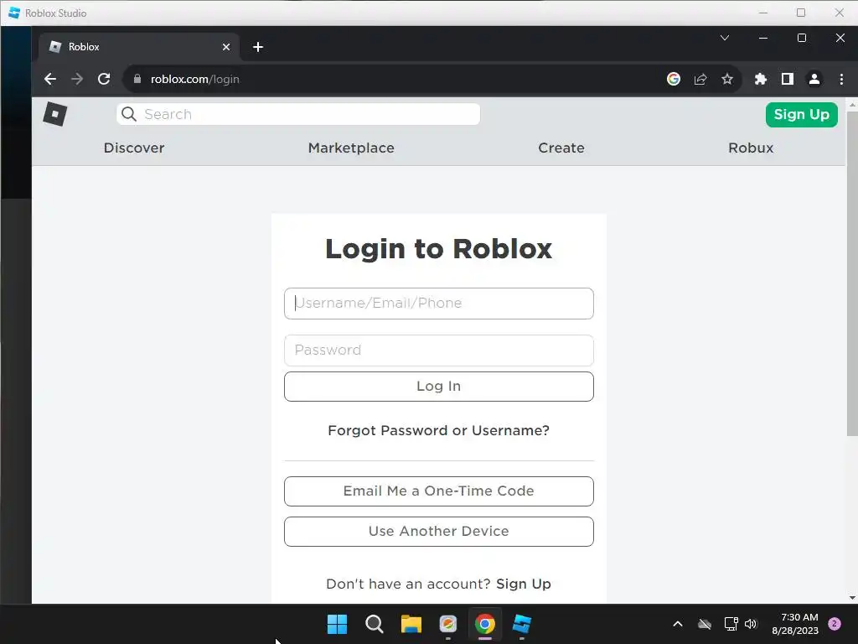Image resolution: width=858 pixels, height=644 pixels.
Task: Open the Extensions puzzle icon
Action: coord(760,79)
